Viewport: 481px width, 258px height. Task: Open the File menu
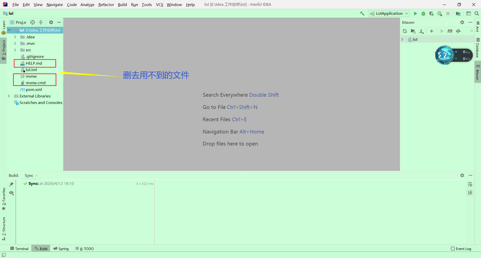16,5
